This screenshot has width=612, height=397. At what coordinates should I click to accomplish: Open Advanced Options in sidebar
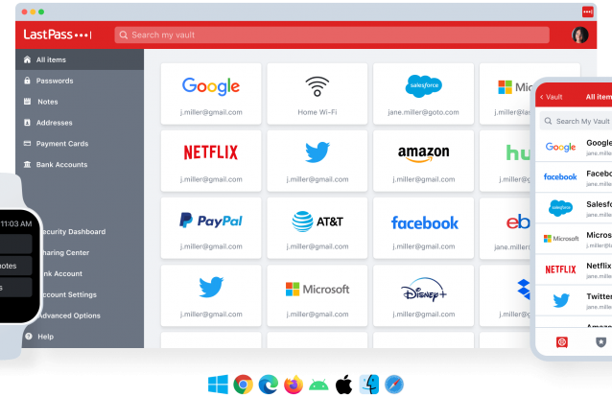click(70, 315)
